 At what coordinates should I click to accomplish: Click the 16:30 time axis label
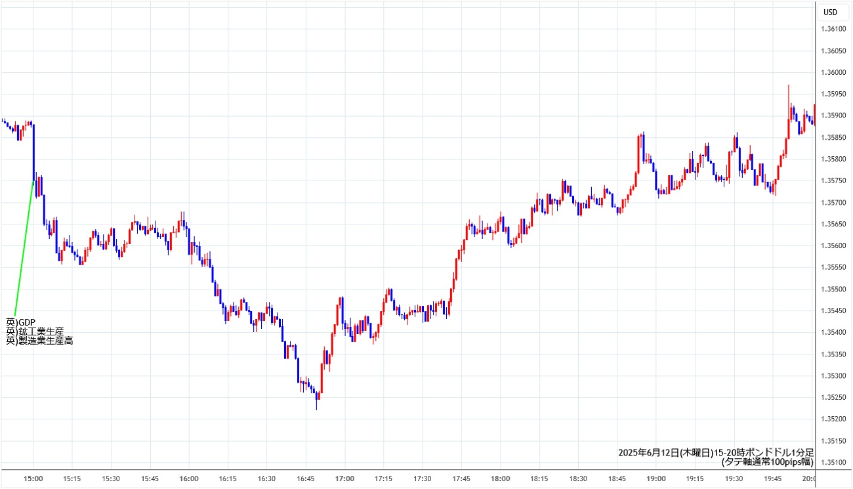pos(267,479)
